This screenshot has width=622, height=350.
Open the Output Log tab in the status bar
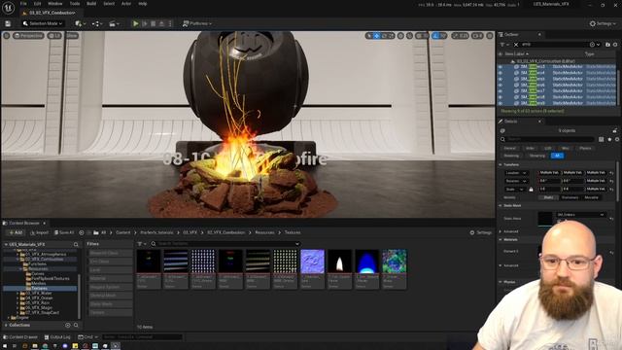57,337
